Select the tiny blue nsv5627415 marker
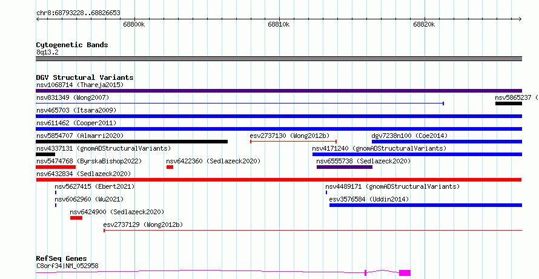Viewport: 539px width, 279px height. coord(56,192)
